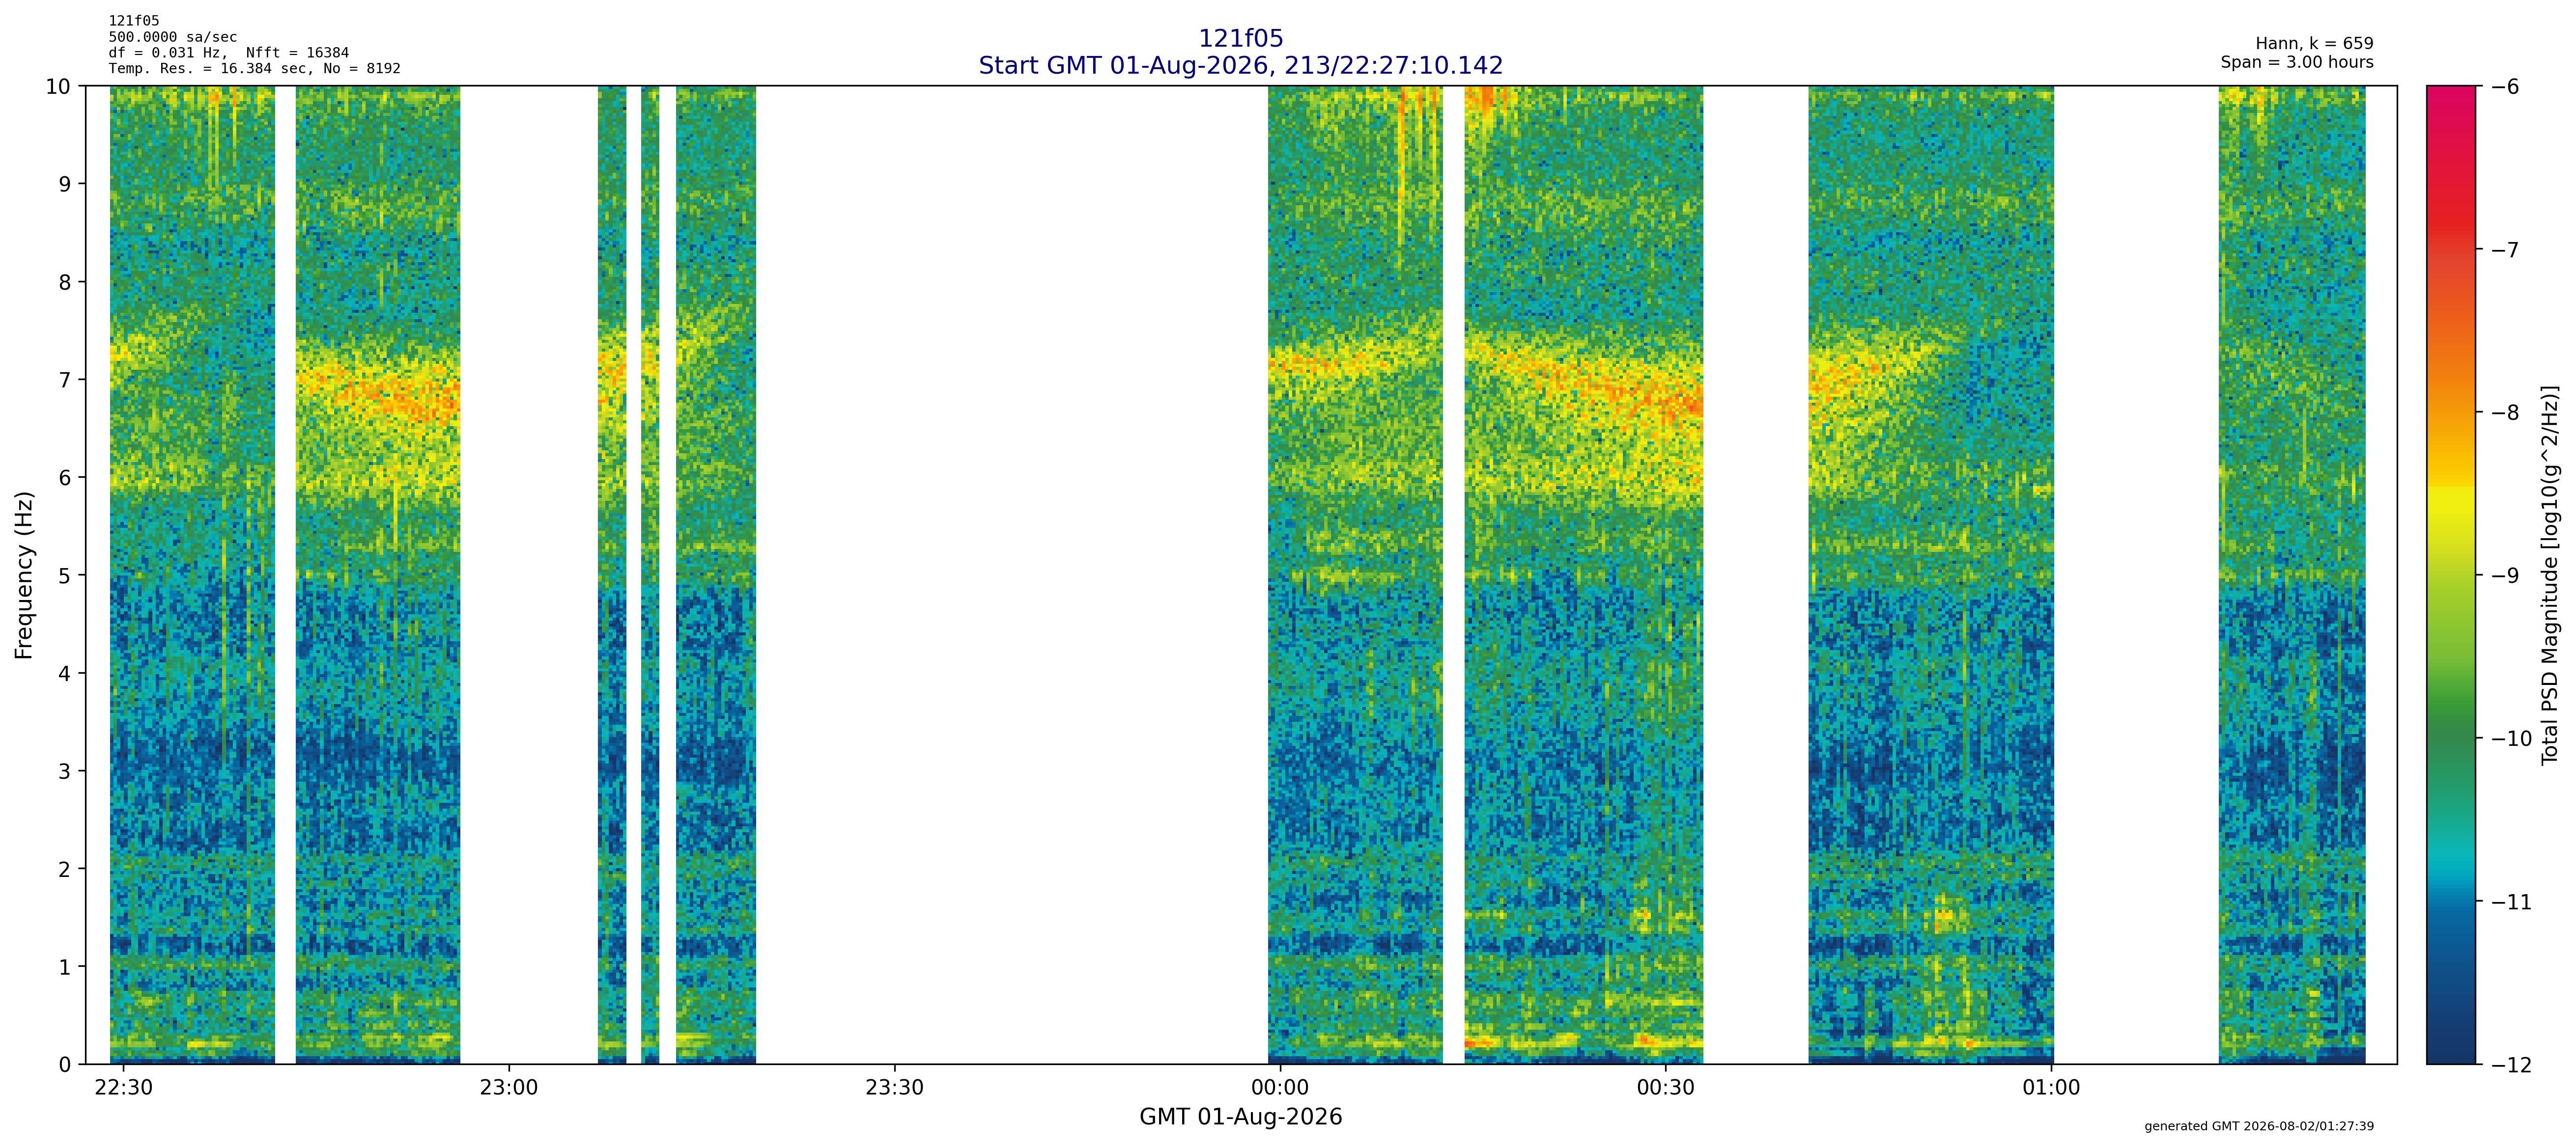
Task: Select the "500.0000 sa/sec" sample rate text
Action: (173, 37)
